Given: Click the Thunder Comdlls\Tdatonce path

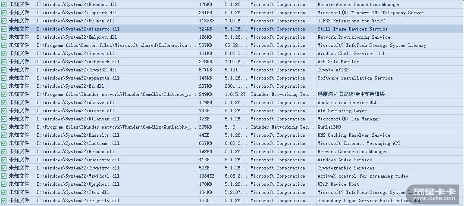Looking at the screenshot, I should [117, 95].
